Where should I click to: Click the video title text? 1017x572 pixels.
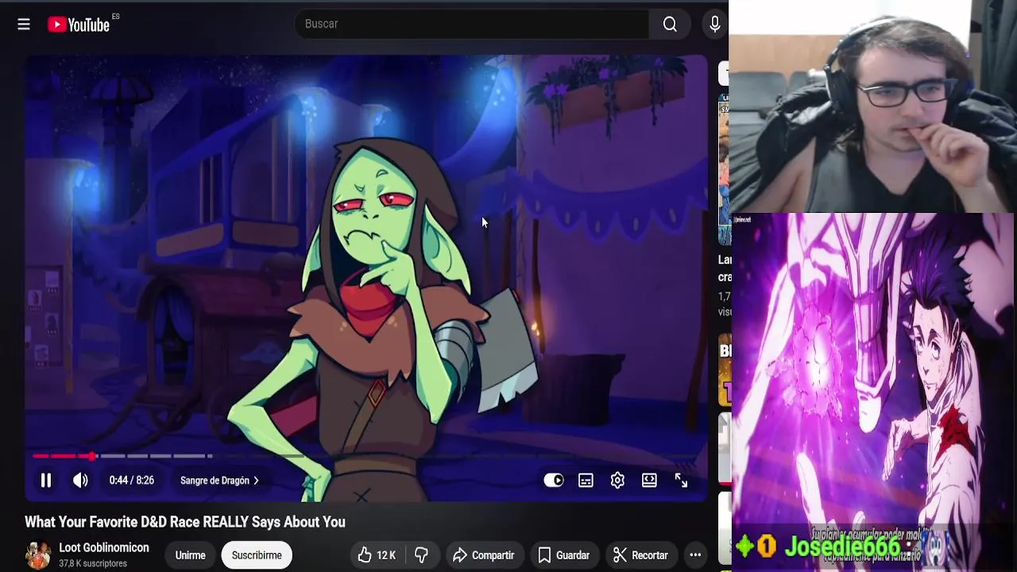click(x=185, y=522)
